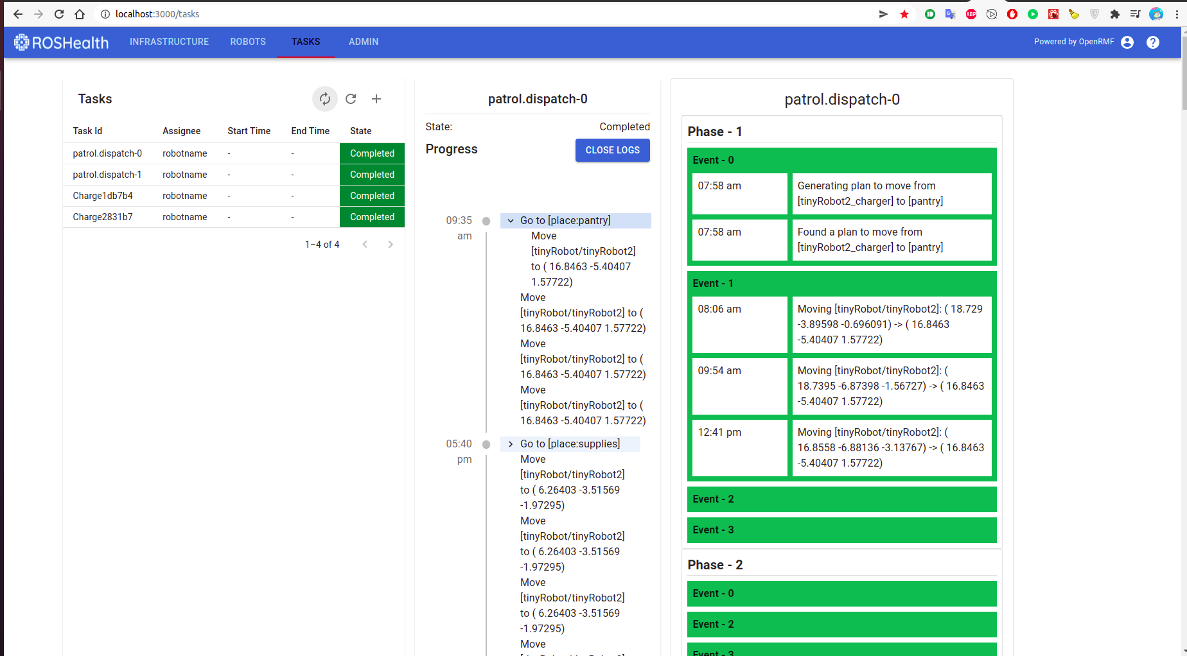Select the Completed state chip for patrol.dispatch-1

(371, 174)
